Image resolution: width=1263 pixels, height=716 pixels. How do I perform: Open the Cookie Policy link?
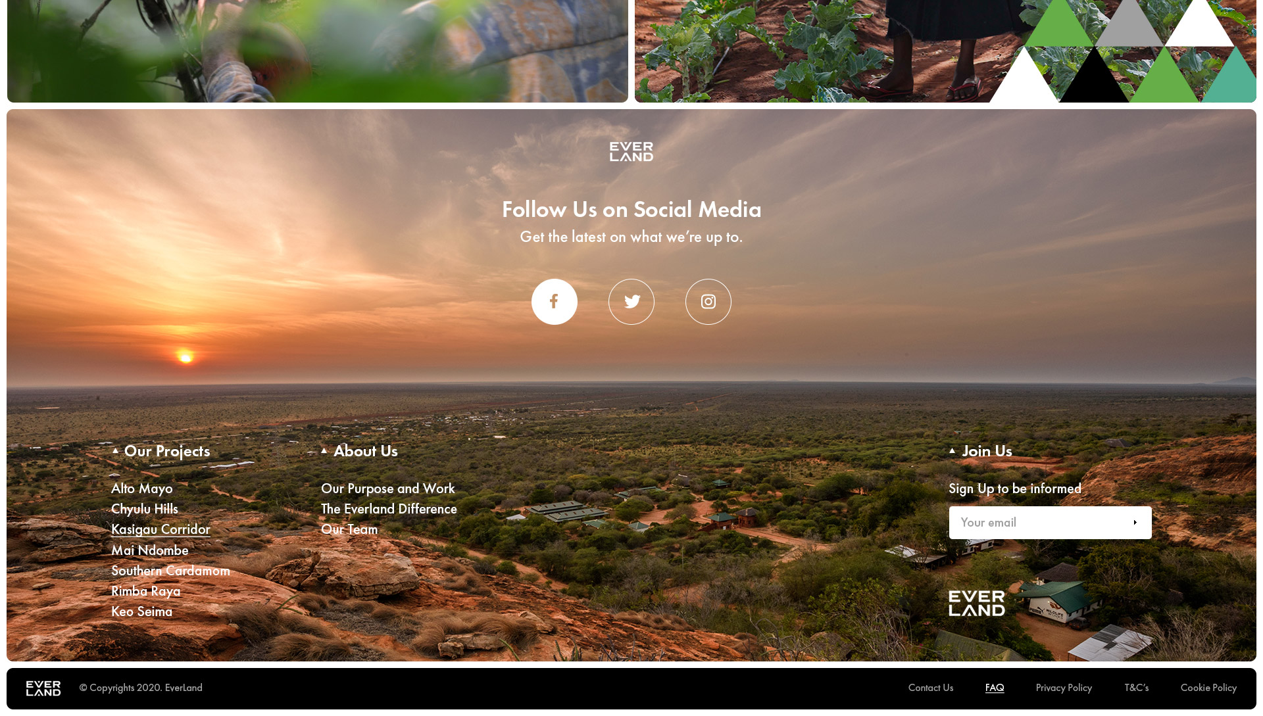(x=1208, y=688)
